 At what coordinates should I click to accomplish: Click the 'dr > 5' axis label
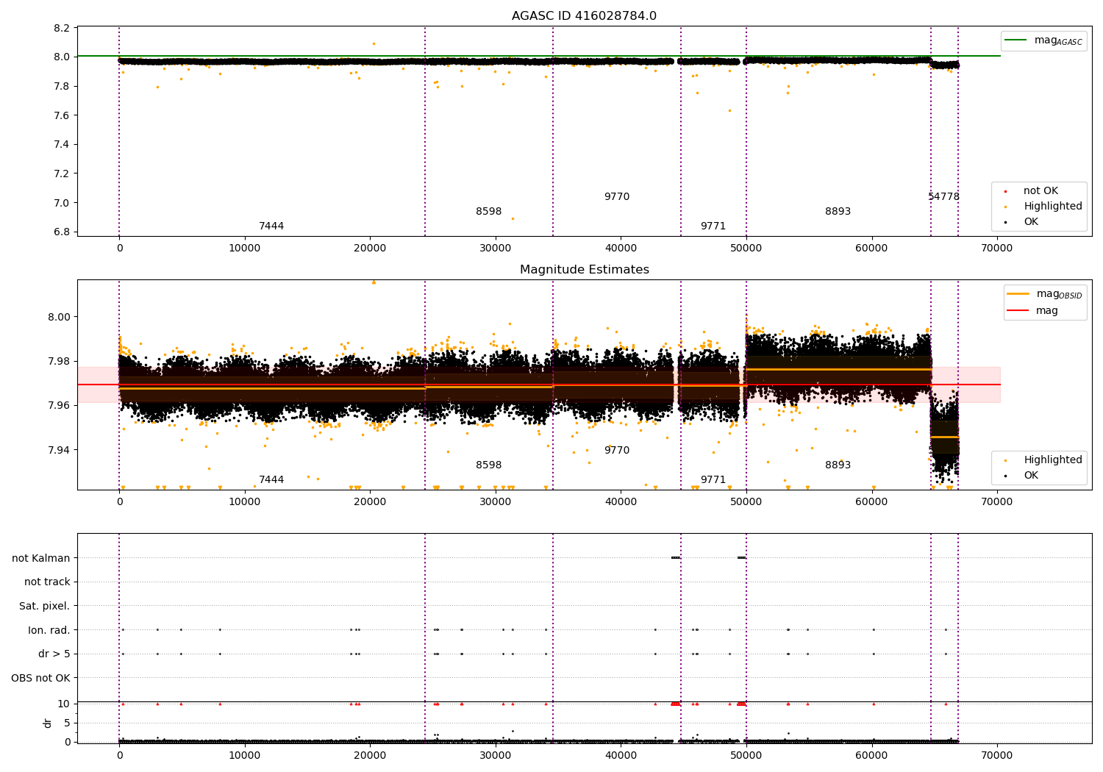click(54, 654)
